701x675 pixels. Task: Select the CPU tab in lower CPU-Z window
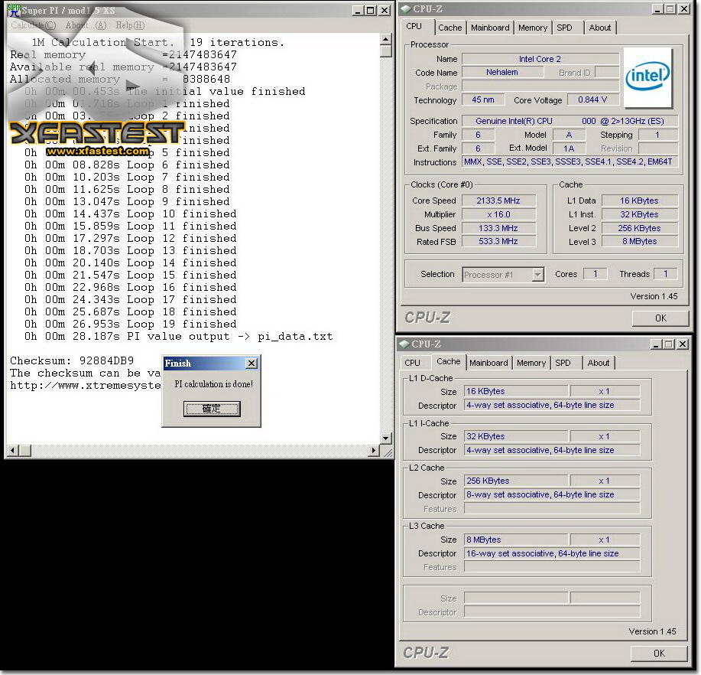(413, 364)
